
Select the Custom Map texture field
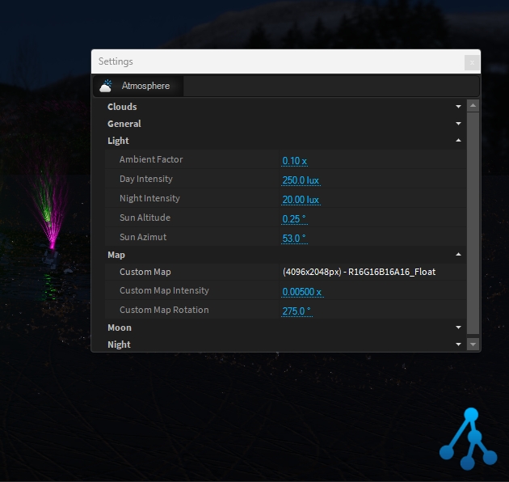(359, 272)
